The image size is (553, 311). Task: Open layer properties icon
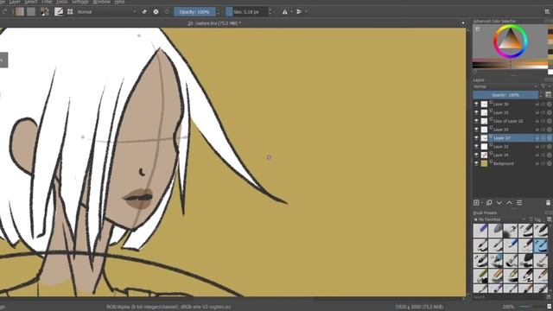[x=519, y=203]
